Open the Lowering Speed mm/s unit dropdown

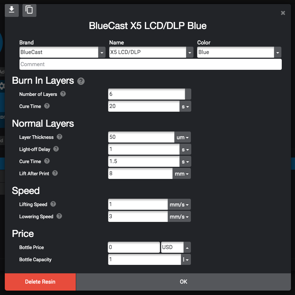pyautogui.click(x=179, y=216)
